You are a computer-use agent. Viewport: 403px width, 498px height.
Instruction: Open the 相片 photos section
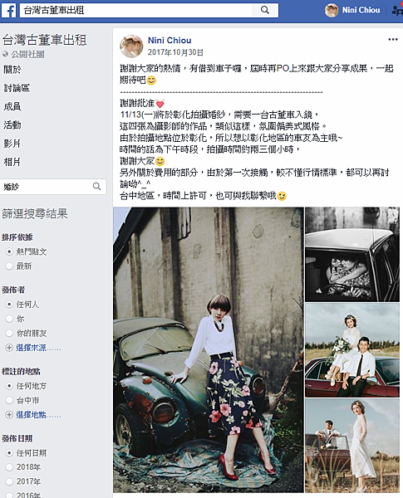(12, 162)
